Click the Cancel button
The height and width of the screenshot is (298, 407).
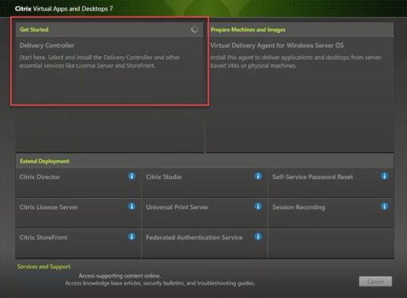(375, 281)
